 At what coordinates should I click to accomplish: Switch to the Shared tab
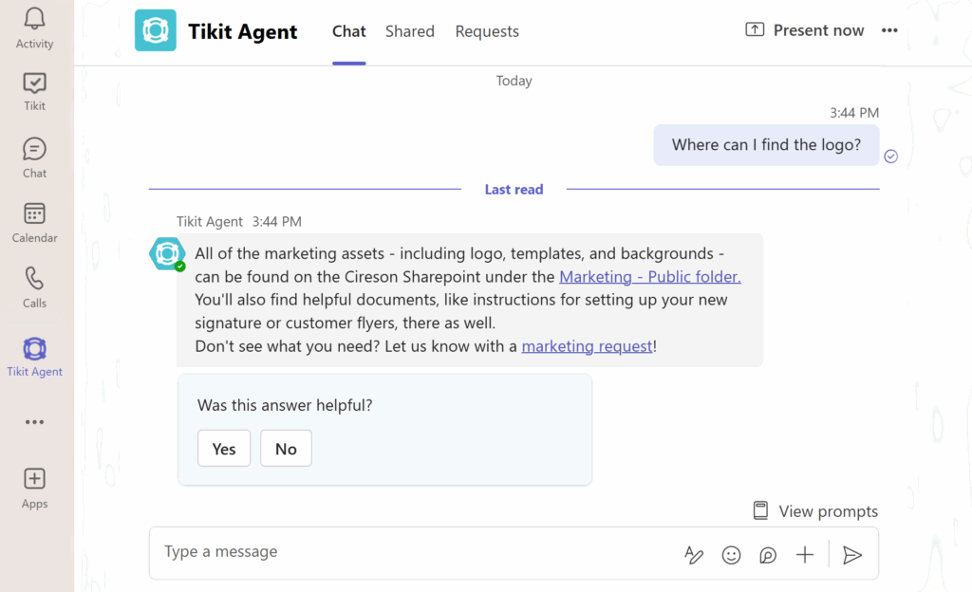point(409,30)
